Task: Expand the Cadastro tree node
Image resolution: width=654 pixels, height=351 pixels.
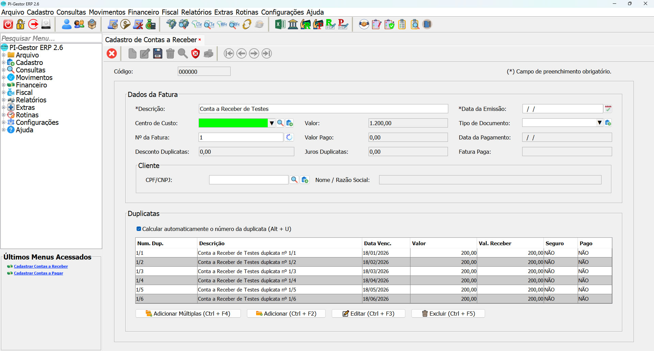Action: click(3, 63)
